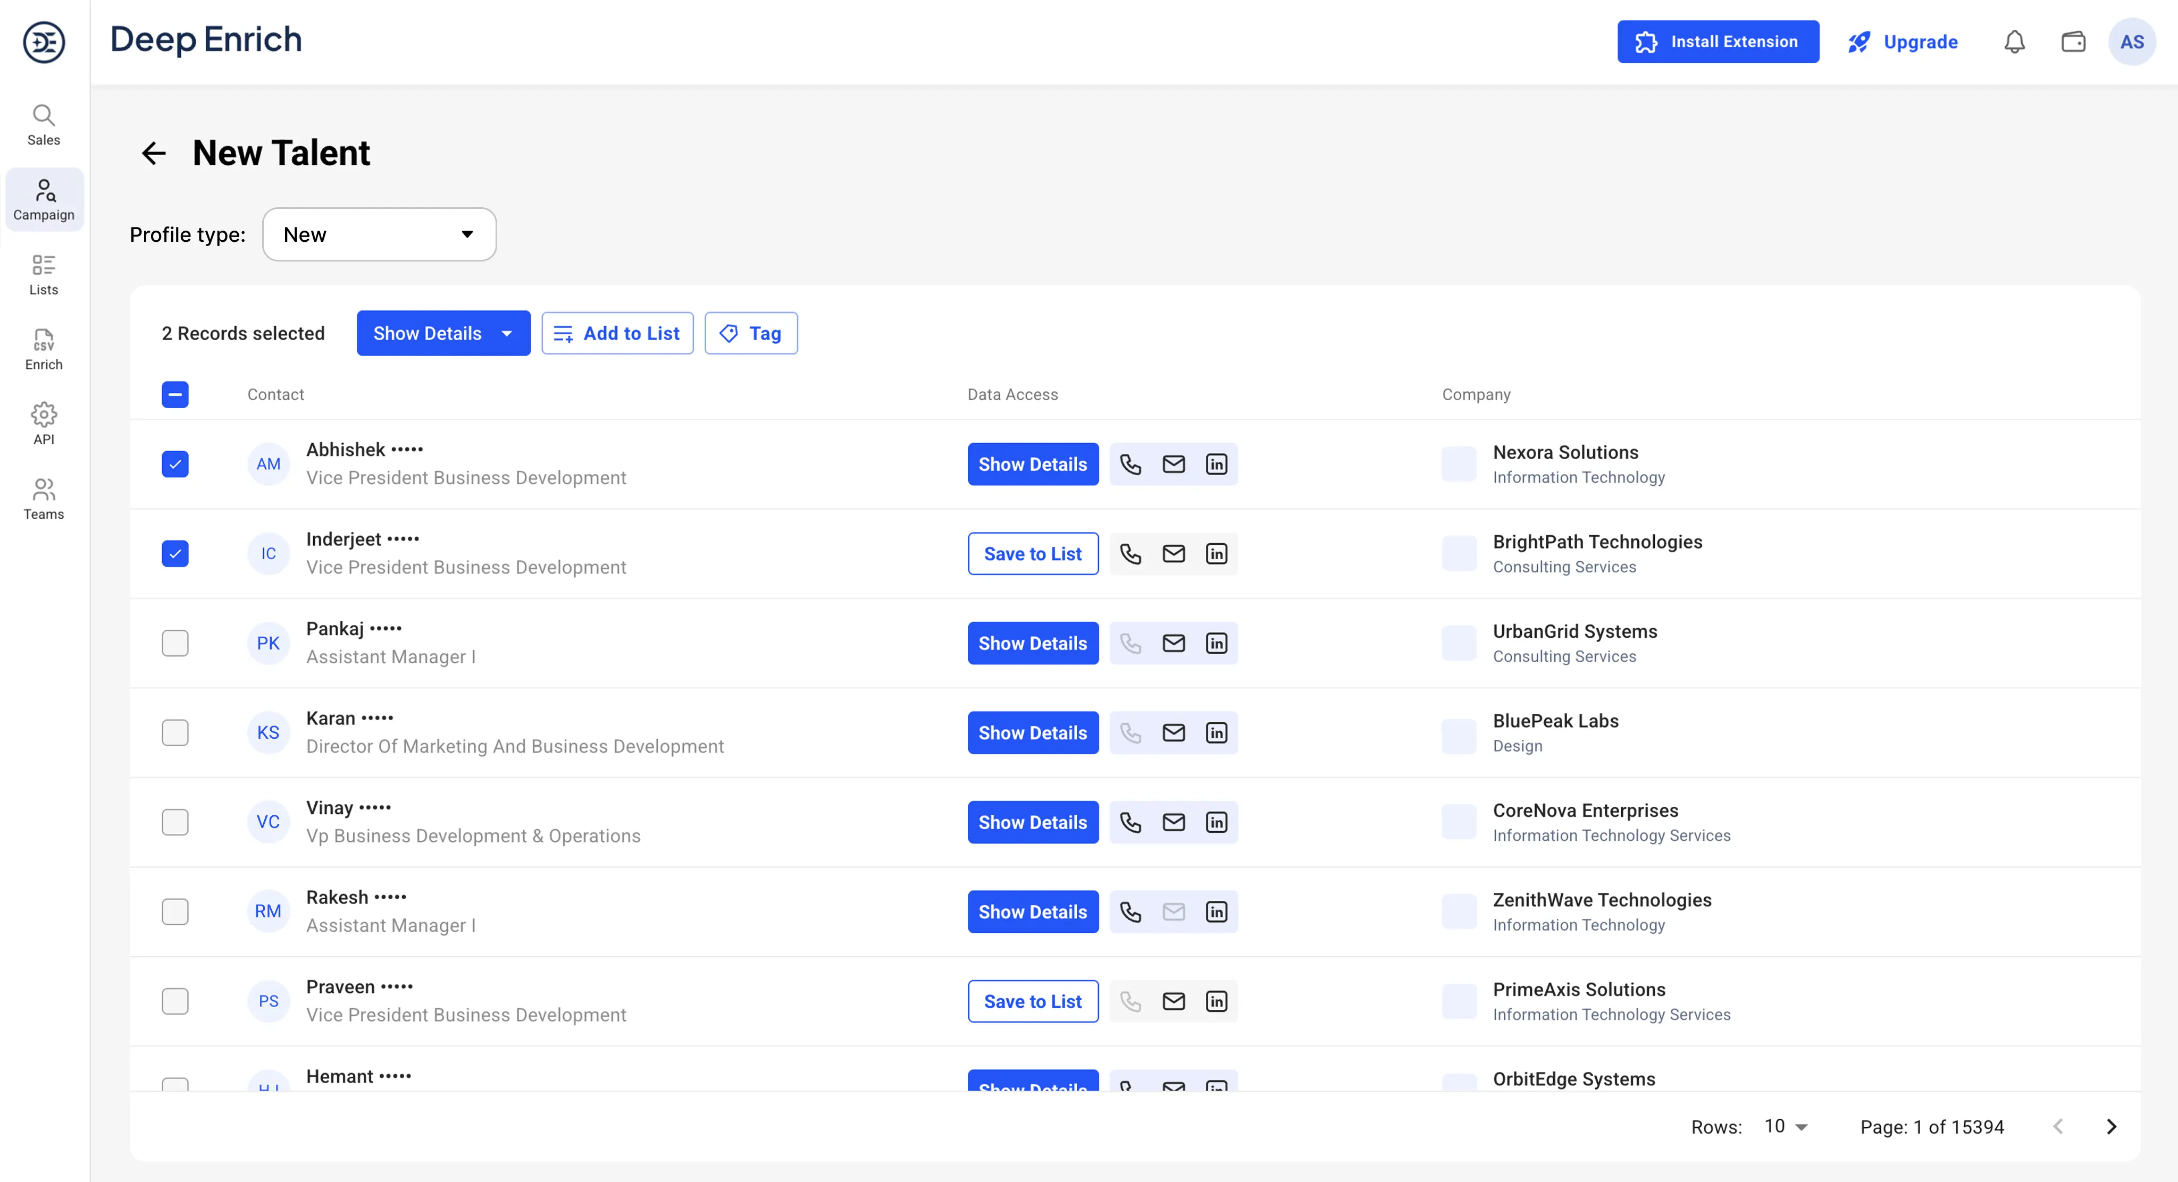Click the BrightPath Technologies company name

[x=1597, y=542]
